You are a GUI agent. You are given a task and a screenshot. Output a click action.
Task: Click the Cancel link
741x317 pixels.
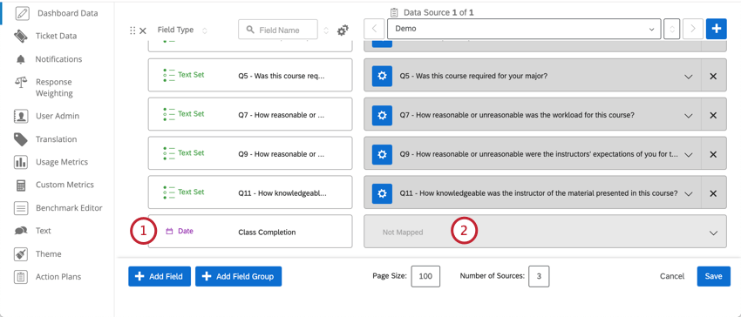[x=672, y=276]
